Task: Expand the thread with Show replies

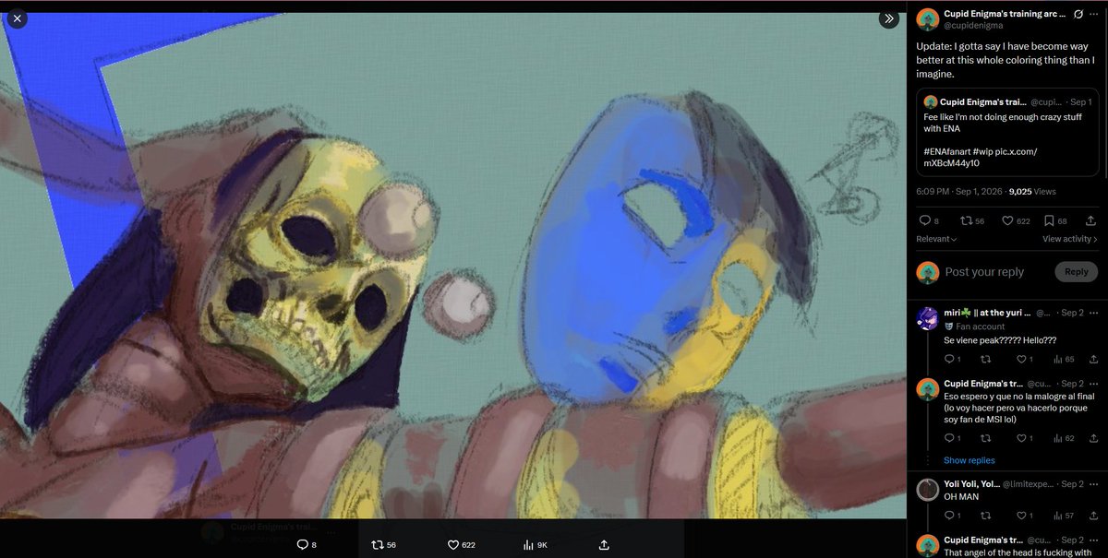Action: tap(969, 460)
